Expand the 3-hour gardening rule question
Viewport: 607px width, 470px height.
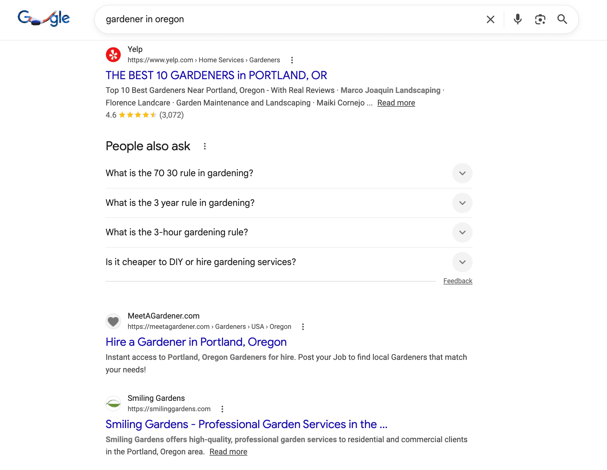click(462, 232)
